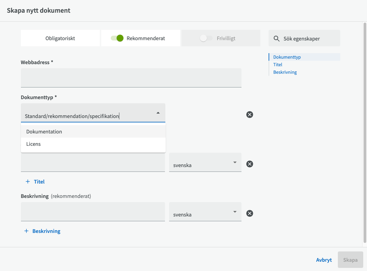Jump to Beskrivning in the side navigation

click(x=285, y=72)
